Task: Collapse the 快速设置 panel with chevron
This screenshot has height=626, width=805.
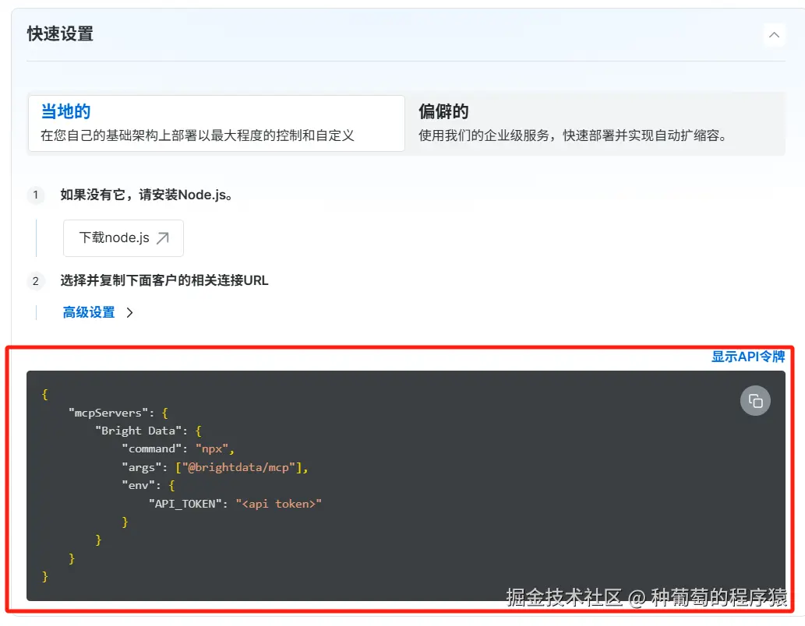Action: click(774, 35)
